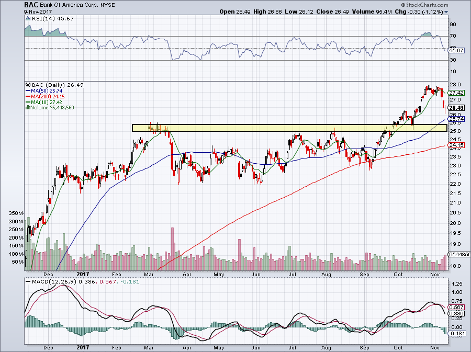Image resolution: width=471 pixels, height=352 pixels.
Task: Open the dropdown arrow beside the Chg value
Action: [446, 12]
